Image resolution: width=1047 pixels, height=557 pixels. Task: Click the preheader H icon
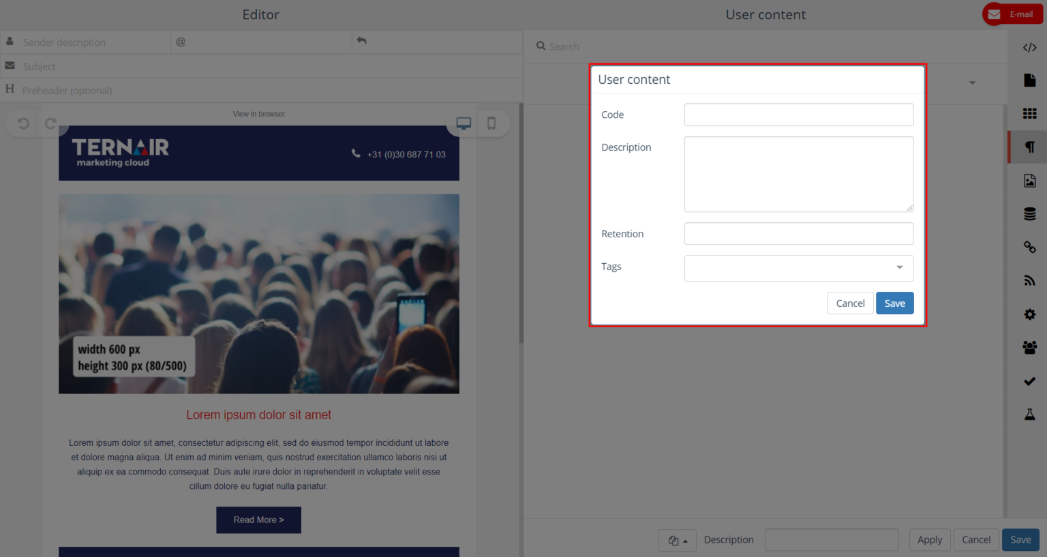[x=10, y=89]
